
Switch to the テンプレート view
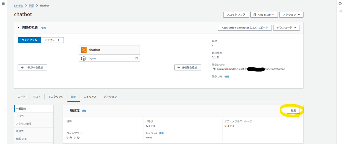pos(52,40)
